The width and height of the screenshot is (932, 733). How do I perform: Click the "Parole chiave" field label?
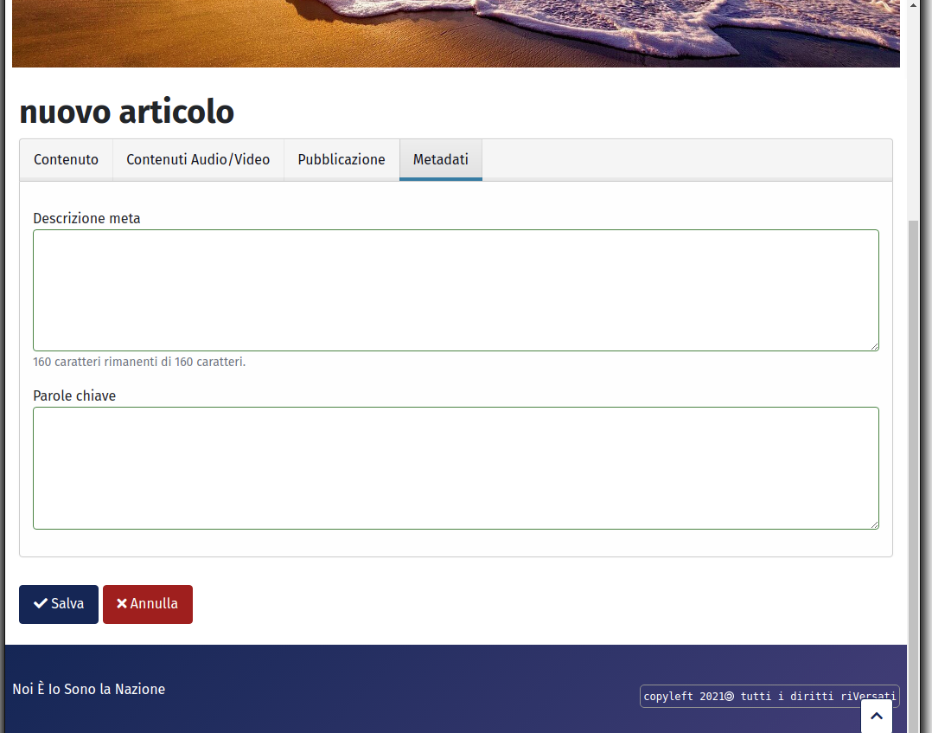(74, 396)
